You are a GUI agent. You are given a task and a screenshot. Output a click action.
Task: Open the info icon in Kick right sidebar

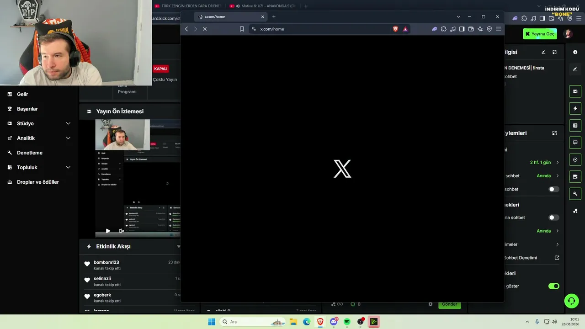coord(575,52)
